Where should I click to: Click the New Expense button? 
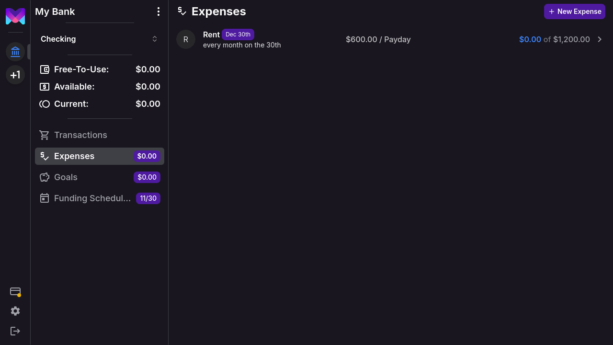tap(574, 11)
